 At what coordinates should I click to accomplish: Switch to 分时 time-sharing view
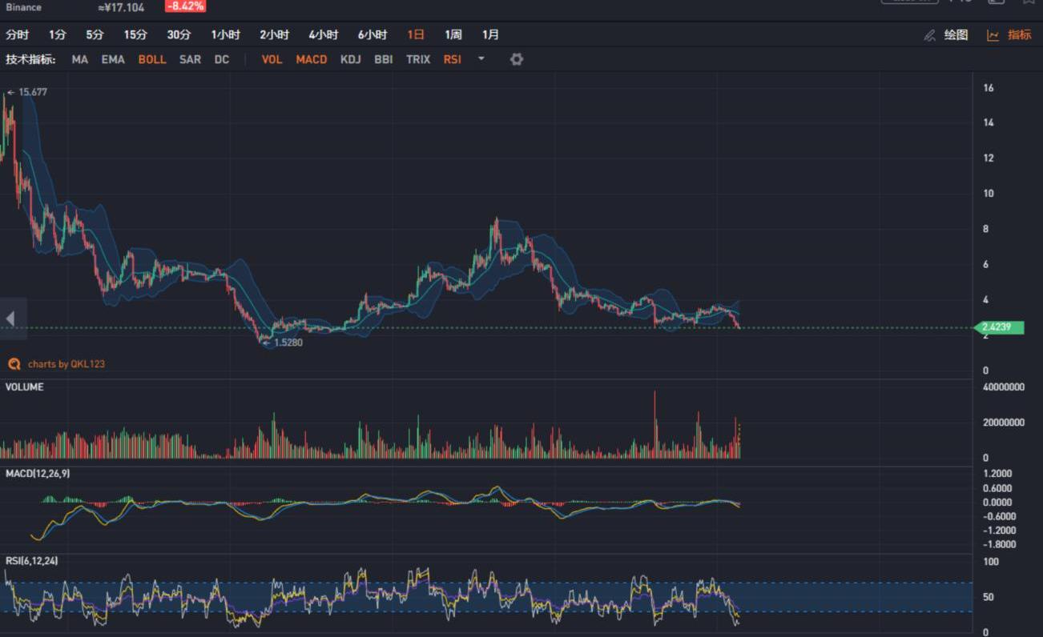click(x=17, y=34)
